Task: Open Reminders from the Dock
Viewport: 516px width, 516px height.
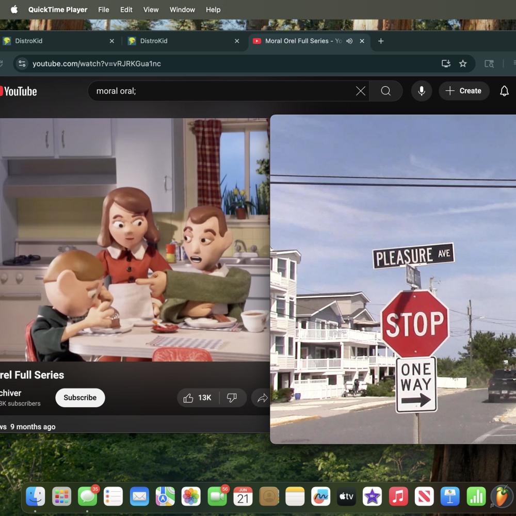Action: coord(113,496)
